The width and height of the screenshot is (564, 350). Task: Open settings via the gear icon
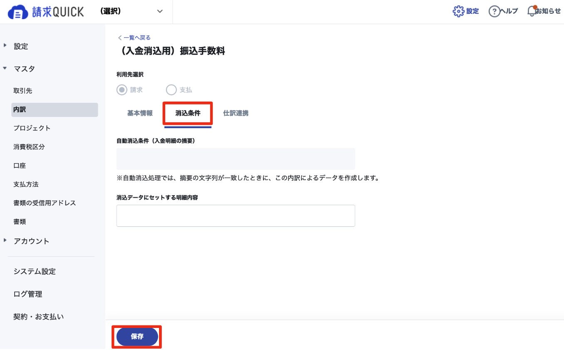click(458, 11)
